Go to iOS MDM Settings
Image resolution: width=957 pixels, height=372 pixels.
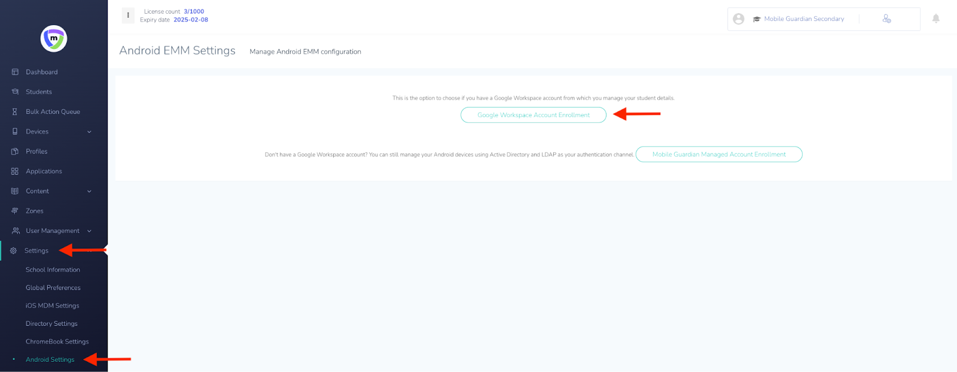[52, 306]
